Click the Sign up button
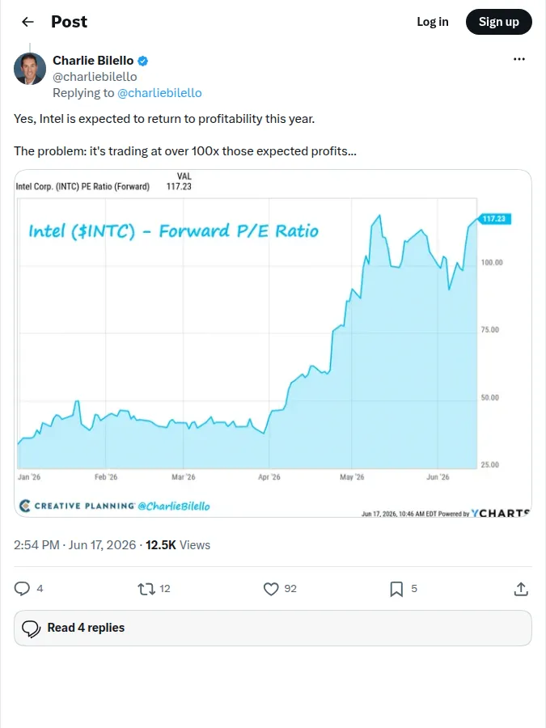The height and width of the screenshot is (728, 546). pyautogui.click(x=498, y=22)
